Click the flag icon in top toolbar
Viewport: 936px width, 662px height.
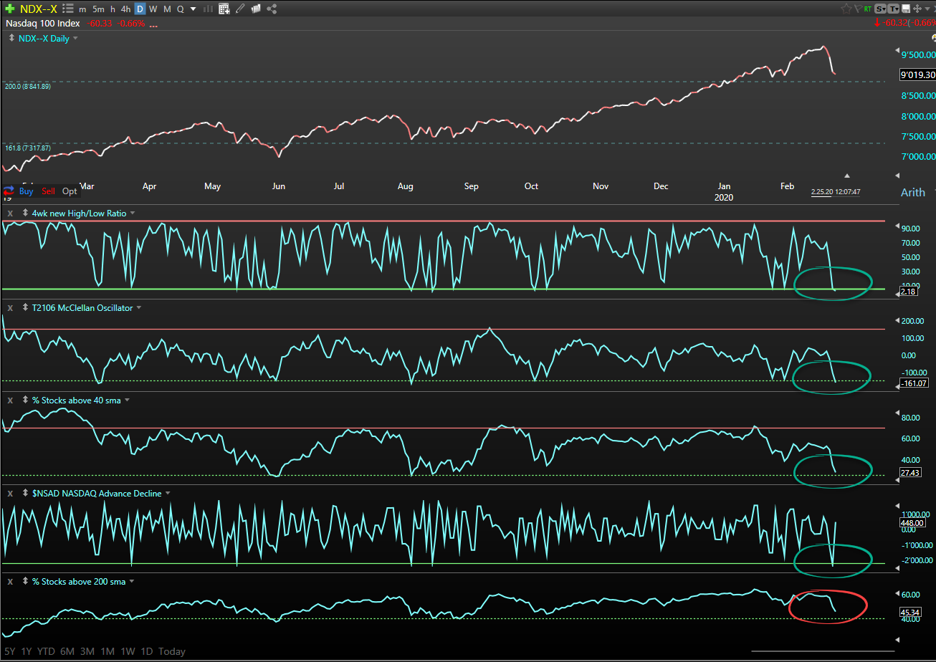[857, 9]
